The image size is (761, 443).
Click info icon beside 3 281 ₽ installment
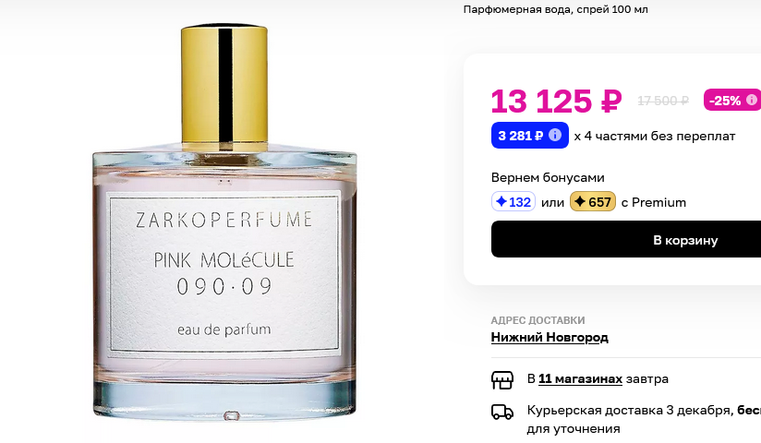pyautogui.click(x=555, y=135)
